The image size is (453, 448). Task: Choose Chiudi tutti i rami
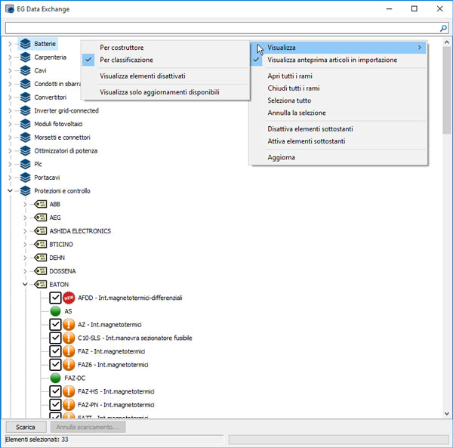(x=338, y=88)
